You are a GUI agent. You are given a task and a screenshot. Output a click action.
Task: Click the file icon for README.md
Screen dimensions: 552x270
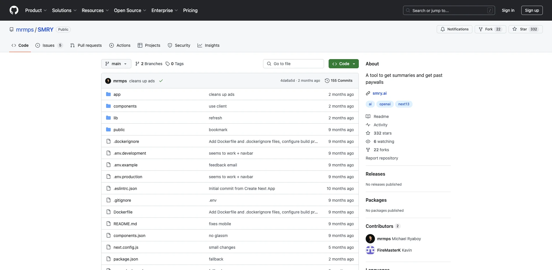pyautogui.click(x=108, y=224)
